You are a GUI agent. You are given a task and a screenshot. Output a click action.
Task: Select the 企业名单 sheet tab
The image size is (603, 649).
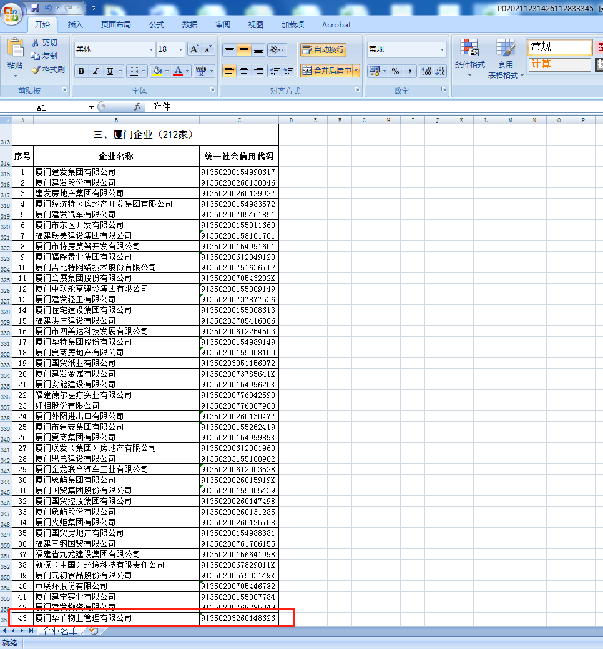point(60,632)
